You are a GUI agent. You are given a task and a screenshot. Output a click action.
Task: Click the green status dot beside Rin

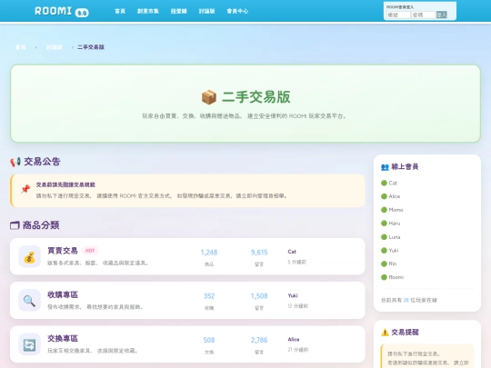point(384,264)
